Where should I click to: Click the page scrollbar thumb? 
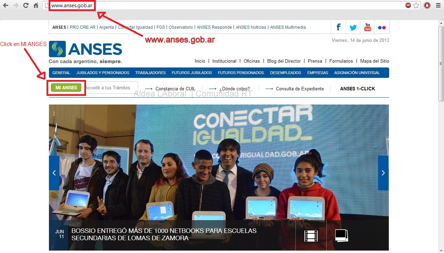[441, 64]
